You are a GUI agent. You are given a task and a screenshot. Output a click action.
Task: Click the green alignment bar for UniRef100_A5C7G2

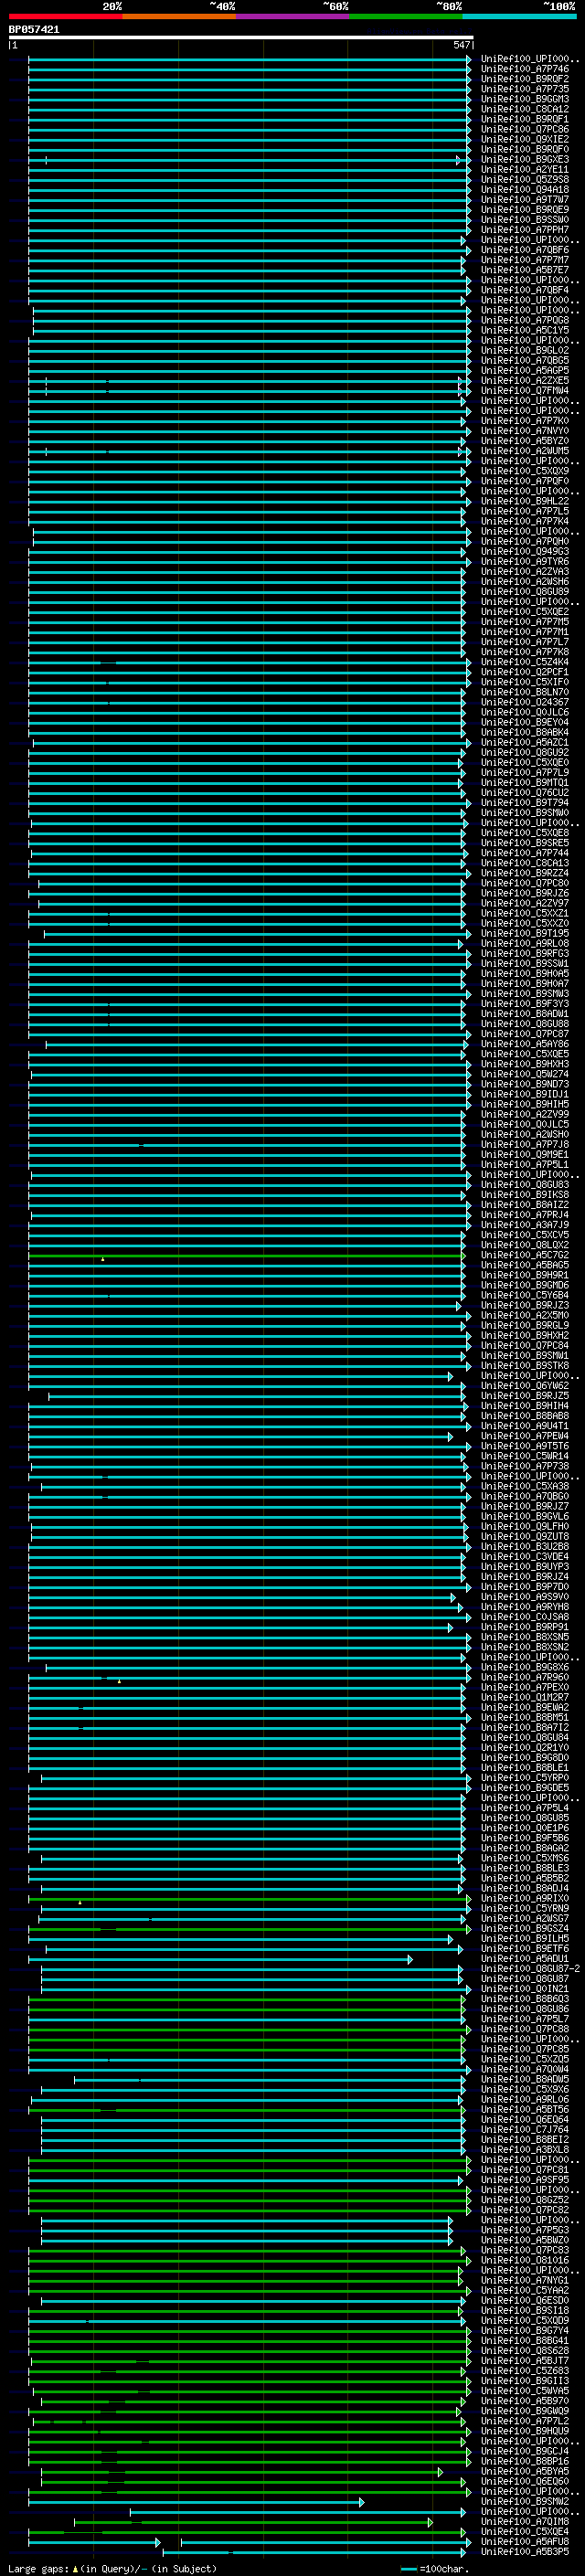point(246,1255)
